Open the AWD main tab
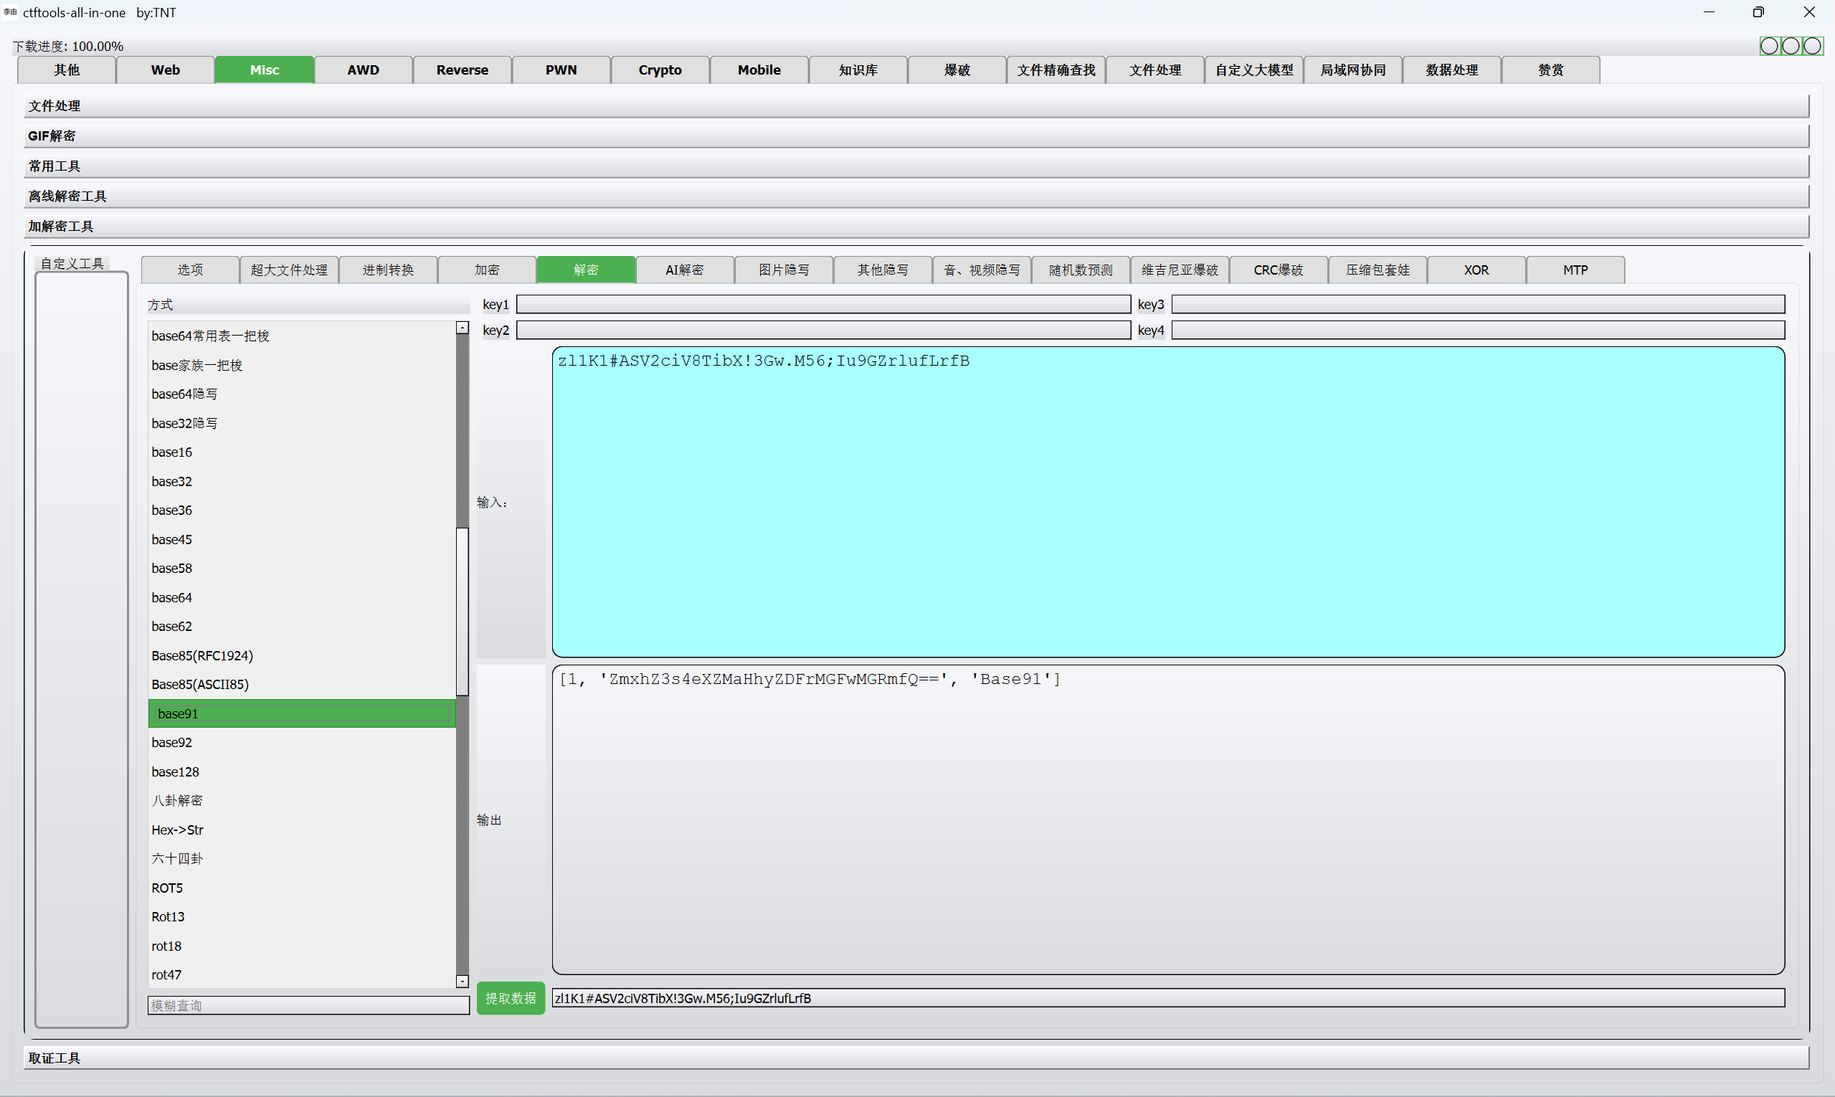Viewport: 1835px width, 1097px height. [364, 70]
